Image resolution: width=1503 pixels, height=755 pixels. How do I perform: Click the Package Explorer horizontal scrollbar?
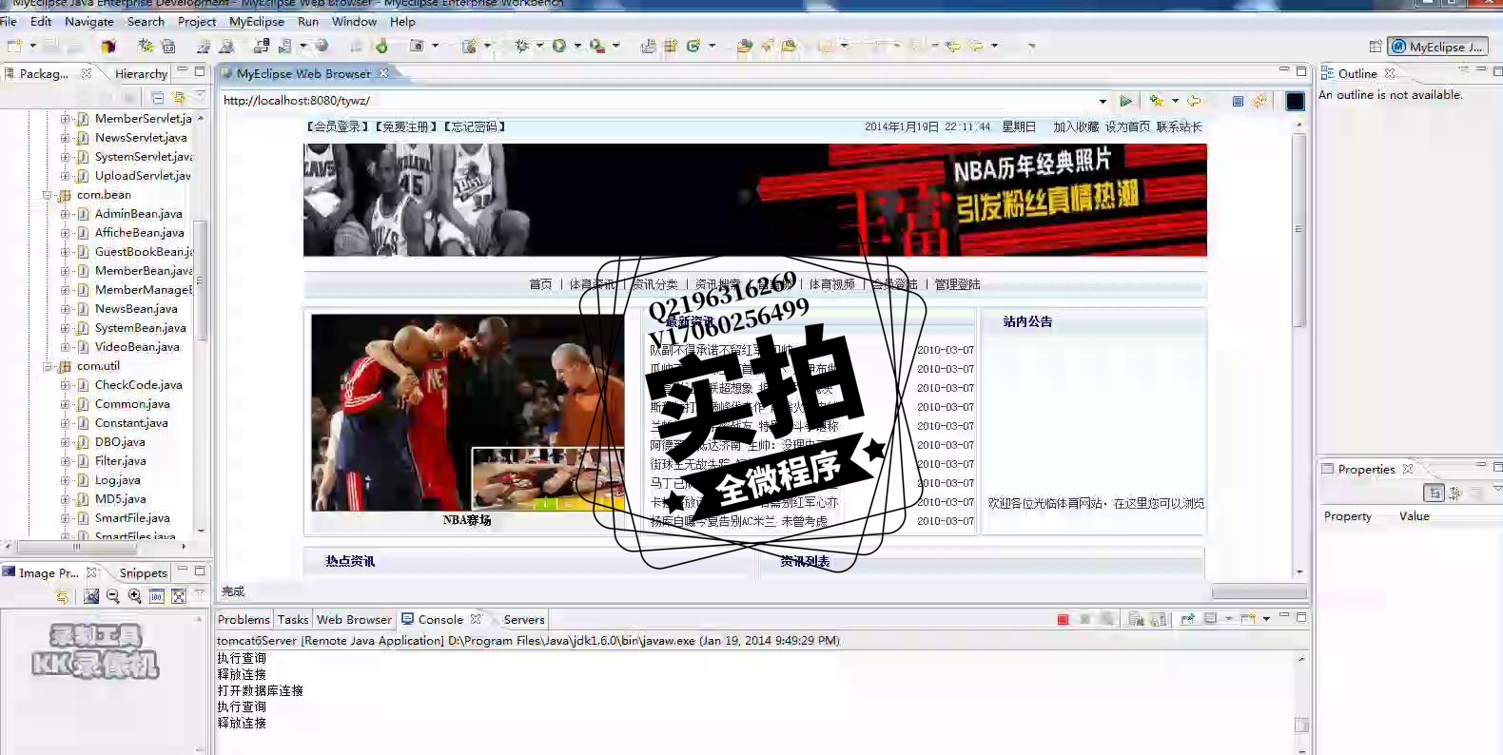76,547
